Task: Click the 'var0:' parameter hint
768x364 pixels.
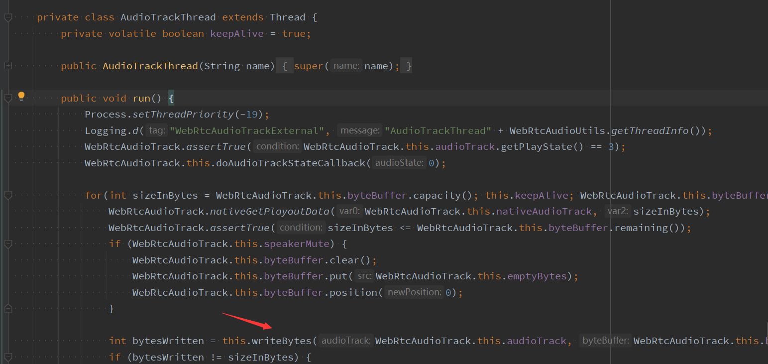Action: point(350,212)
